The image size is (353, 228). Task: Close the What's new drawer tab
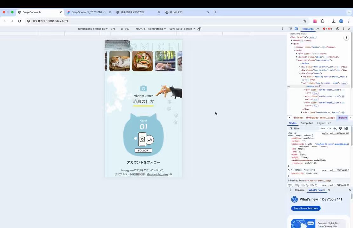(324, 190)
